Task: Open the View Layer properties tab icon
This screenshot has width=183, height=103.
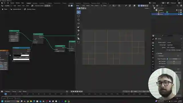Action: pos(153,48)
